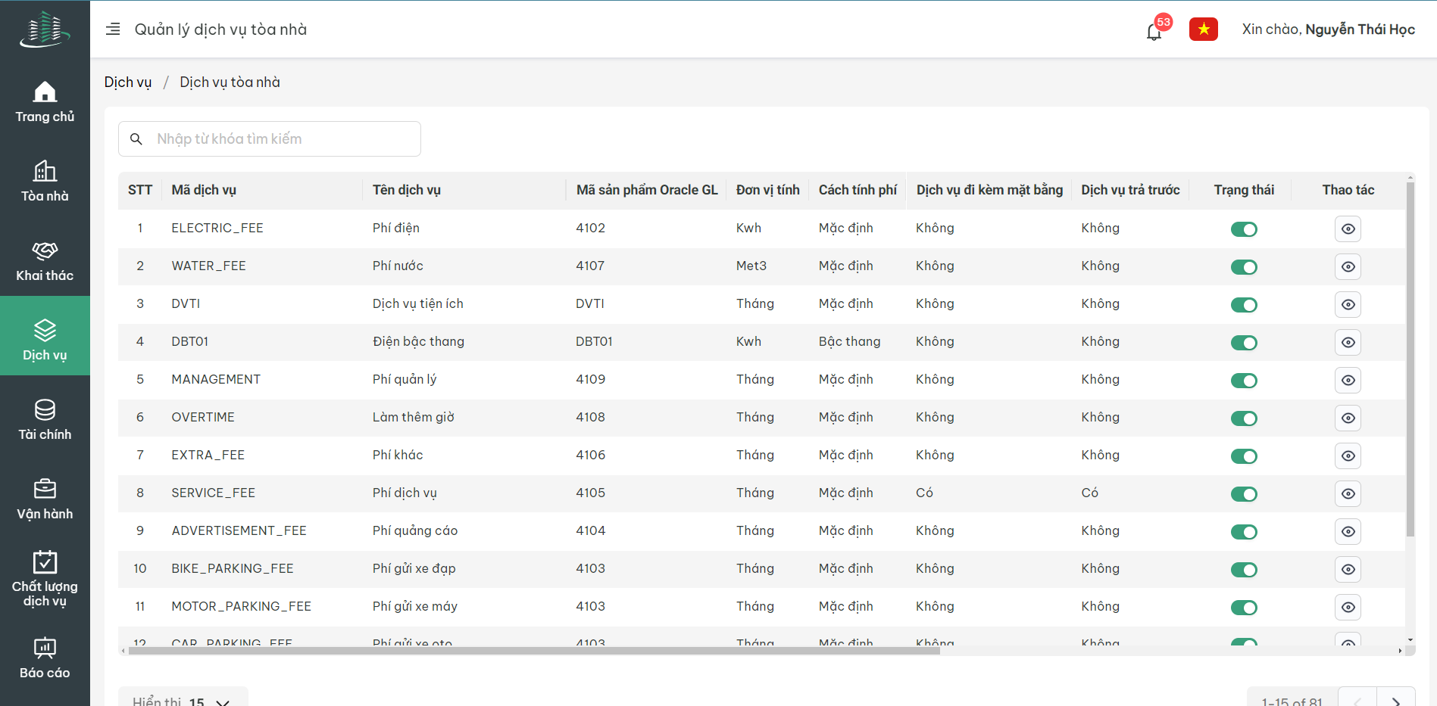View details eye icon for MANAGEMENT
The width and height of the screenshot is (1437, 706).
[1348, 380]
